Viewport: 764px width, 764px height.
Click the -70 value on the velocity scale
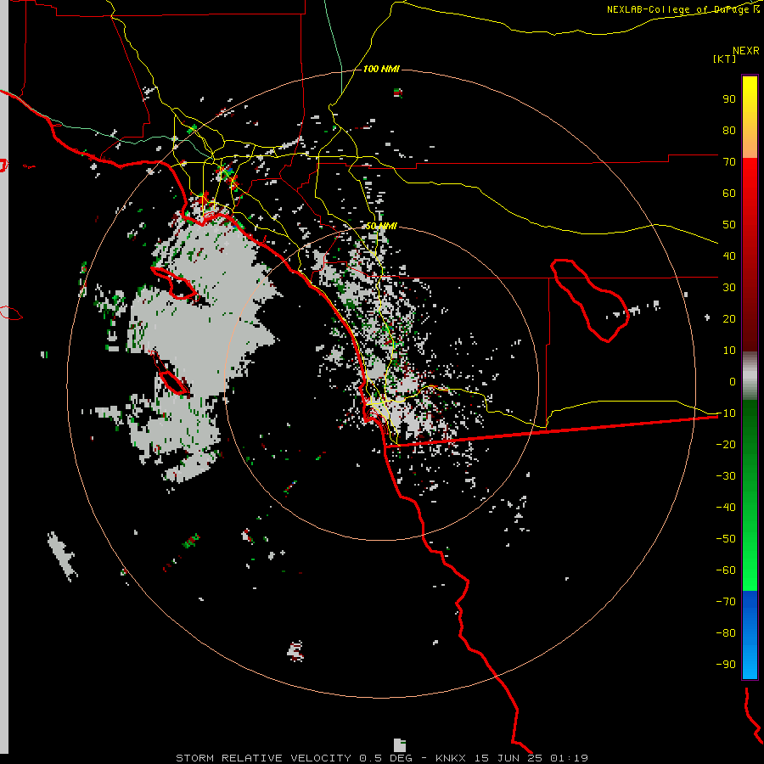coord(726,602)
